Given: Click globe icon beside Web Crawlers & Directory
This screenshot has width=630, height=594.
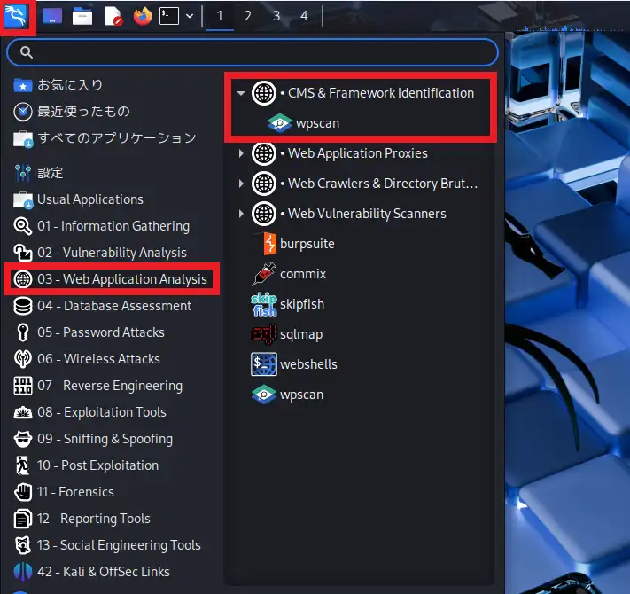Looking at the screenshot, I should (264, 184).
